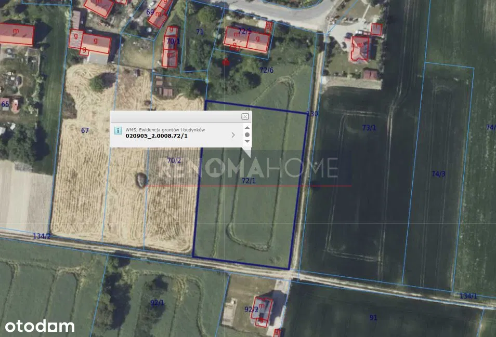496x337 pixels.
Task: Click the WMS Ewidencja gruntów i budynków text
Action: [165, 129]
